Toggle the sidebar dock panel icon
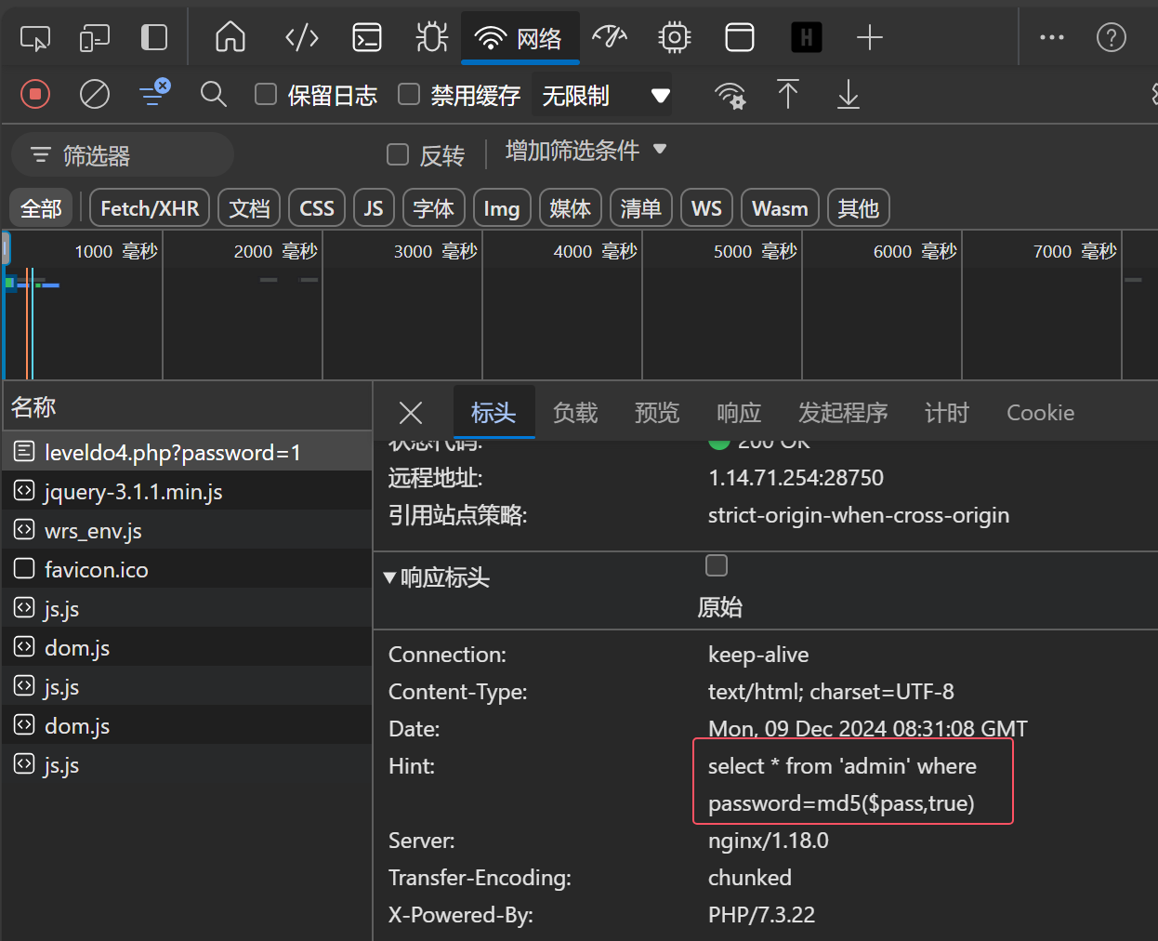 (x=153, y=38)
